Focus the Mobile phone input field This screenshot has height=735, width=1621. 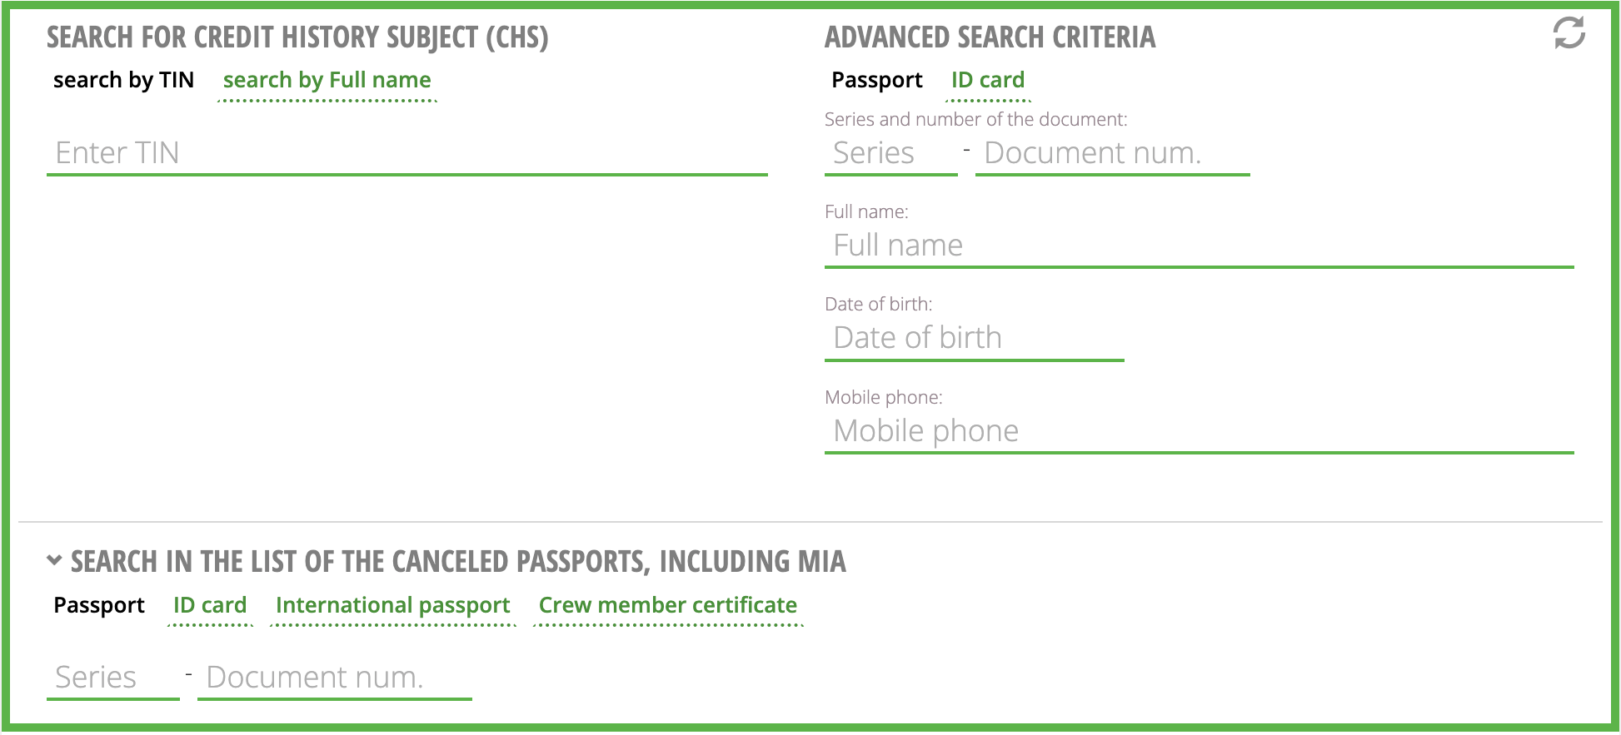tap(1199, 432)
